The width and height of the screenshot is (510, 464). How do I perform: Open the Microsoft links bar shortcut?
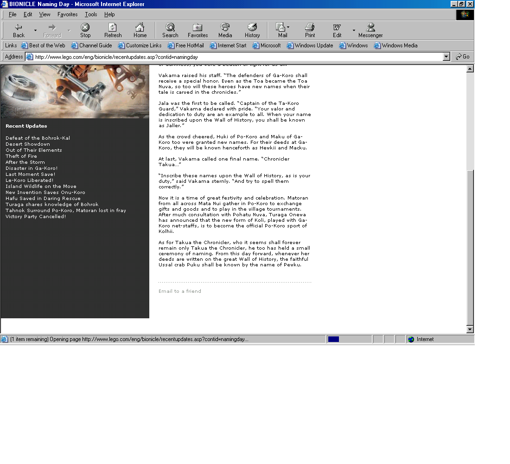[x=267, y=45]
